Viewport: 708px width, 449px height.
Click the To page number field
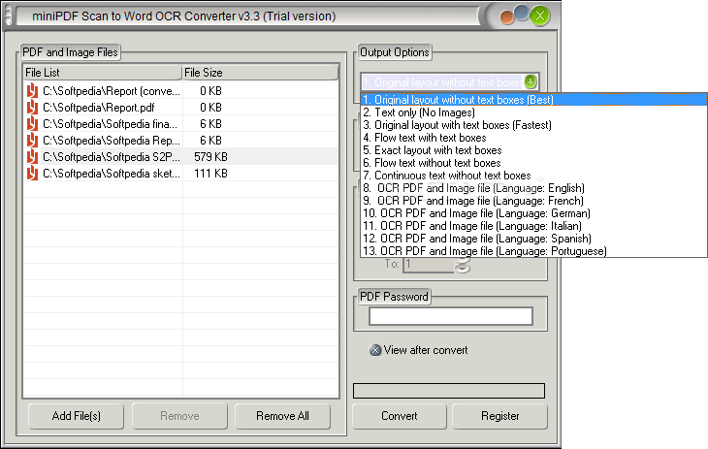[x=428, y=265]
